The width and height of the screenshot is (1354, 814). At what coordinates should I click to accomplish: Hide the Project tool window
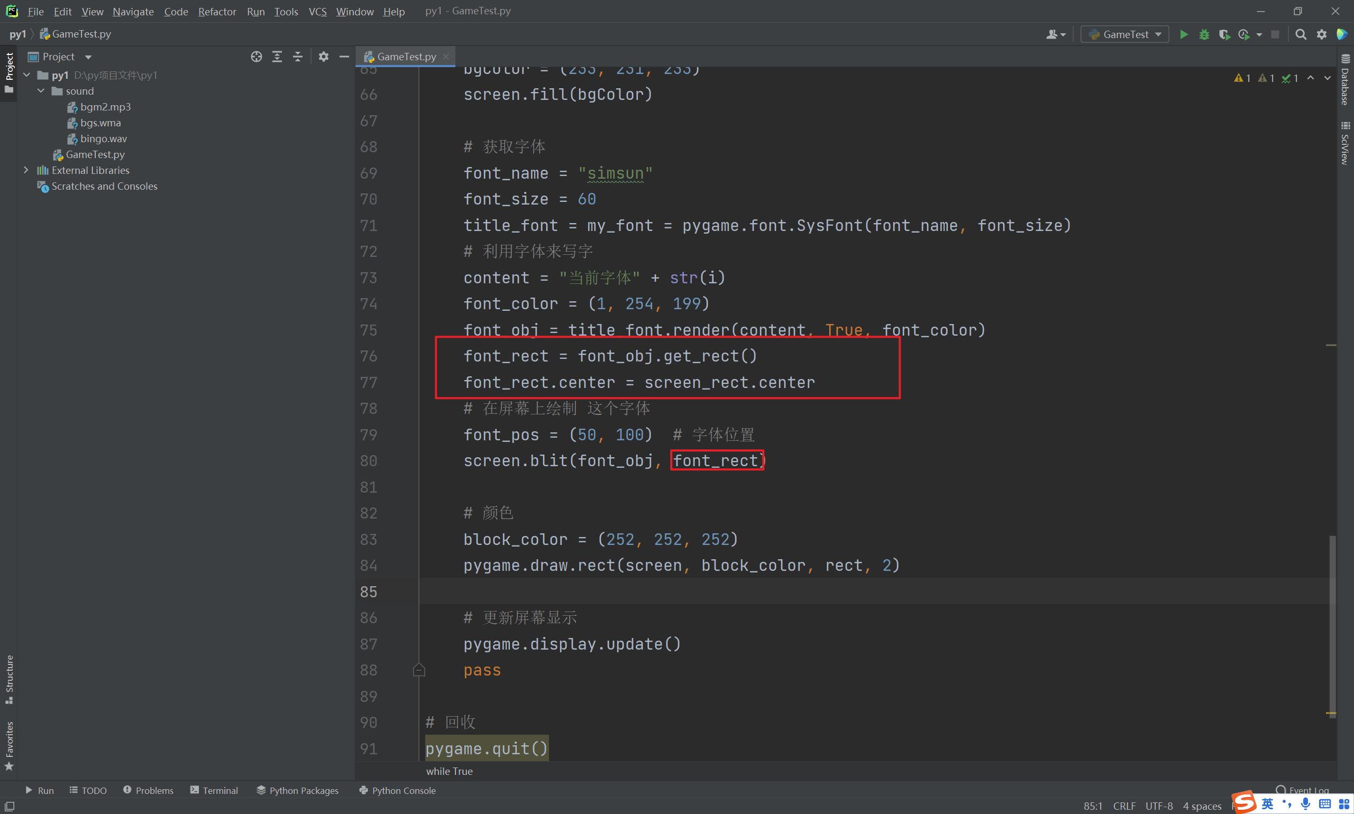[x=344, y=57]
